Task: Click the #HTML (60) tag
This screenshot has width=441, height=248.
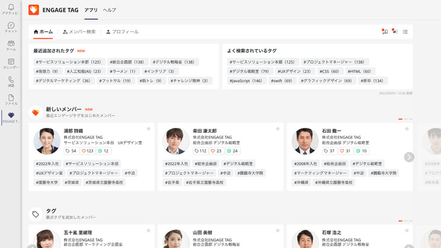Action: tap(359, 72)
